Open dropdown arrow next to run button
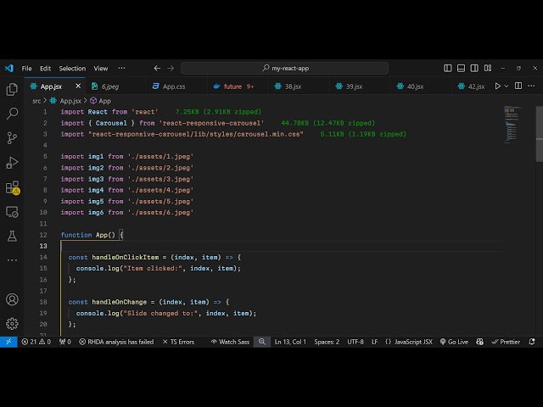The image size is (543, 407). pyautogui.click(x=508, y=86)
